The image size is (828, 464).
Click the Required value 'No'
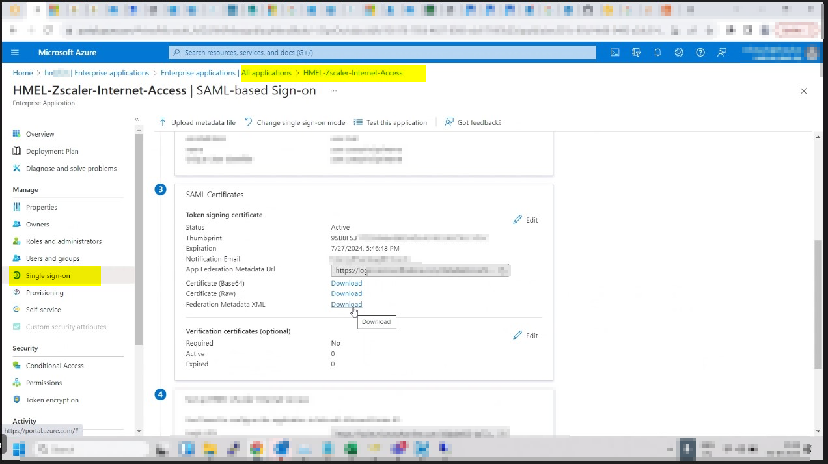tap(335, 343)
